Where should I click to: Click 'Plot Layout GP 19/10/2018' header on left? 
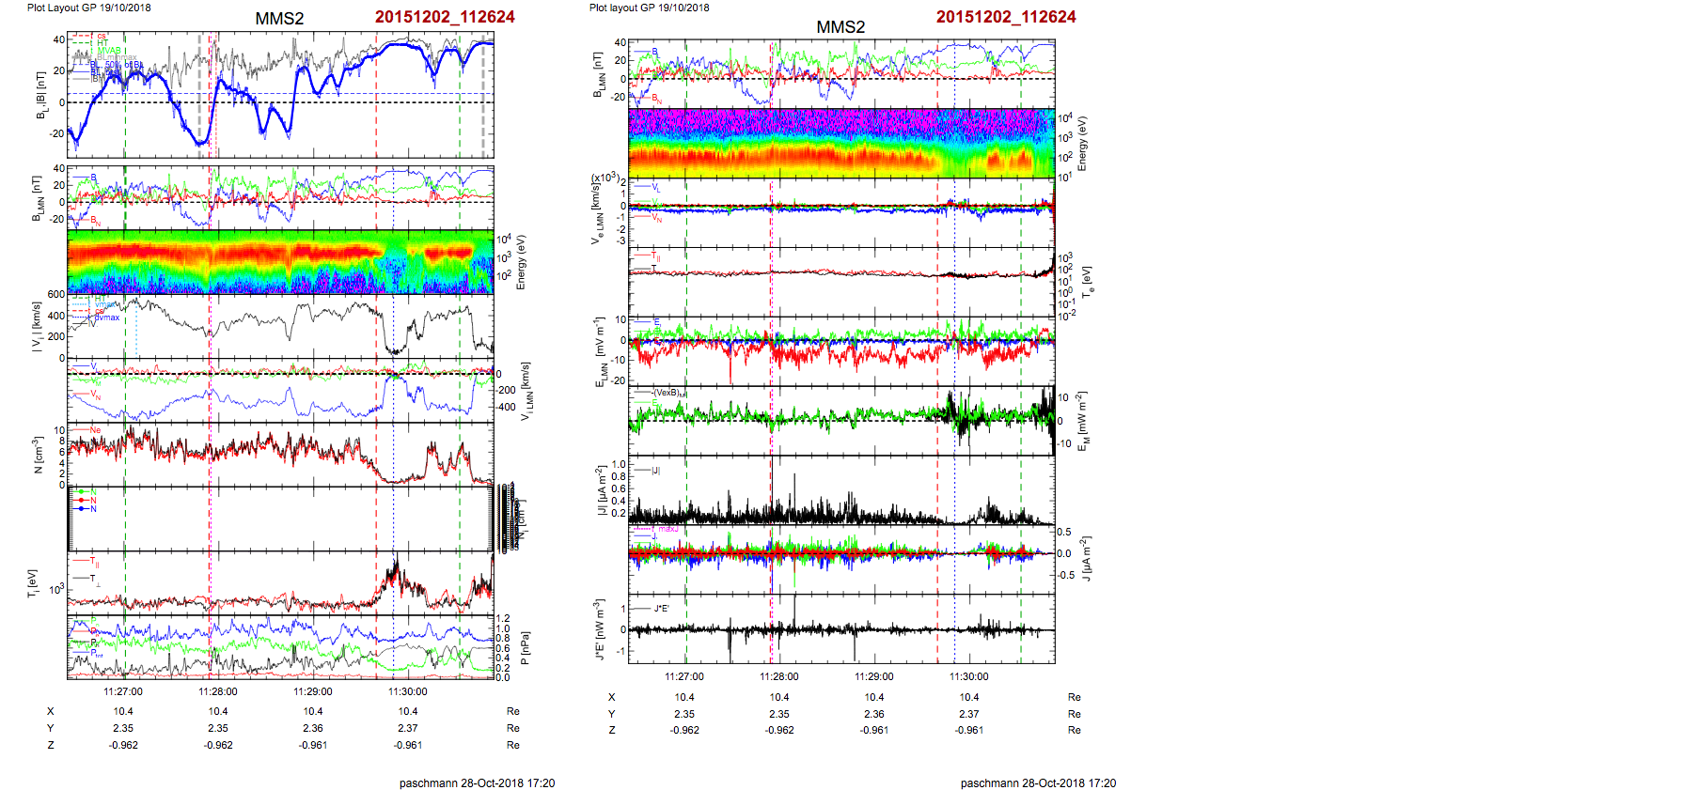point(88,8)
